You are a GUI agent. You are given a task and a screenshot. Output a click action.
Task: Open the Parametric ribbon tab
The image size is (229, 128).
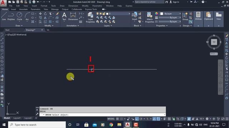[x=35, y=9]
